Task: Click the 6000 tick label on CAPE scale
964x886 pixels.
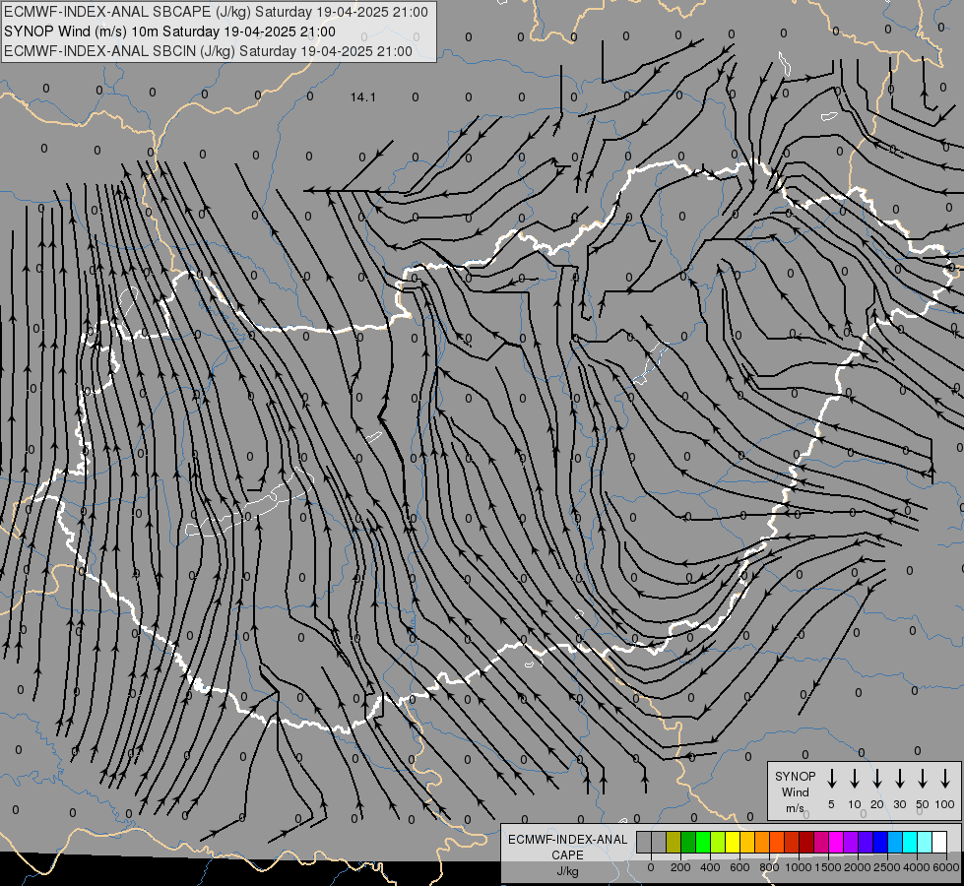Action: click(x=946, y=867)
